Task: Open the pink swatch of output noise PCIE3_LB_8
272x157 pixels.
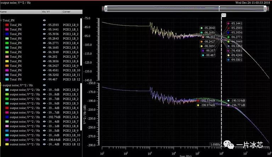Action: coord(7,126)
